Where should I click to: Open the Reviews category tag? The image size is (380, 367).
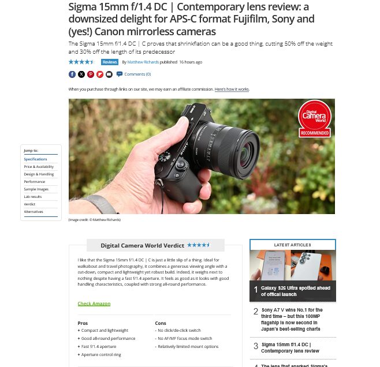point(110,62)
